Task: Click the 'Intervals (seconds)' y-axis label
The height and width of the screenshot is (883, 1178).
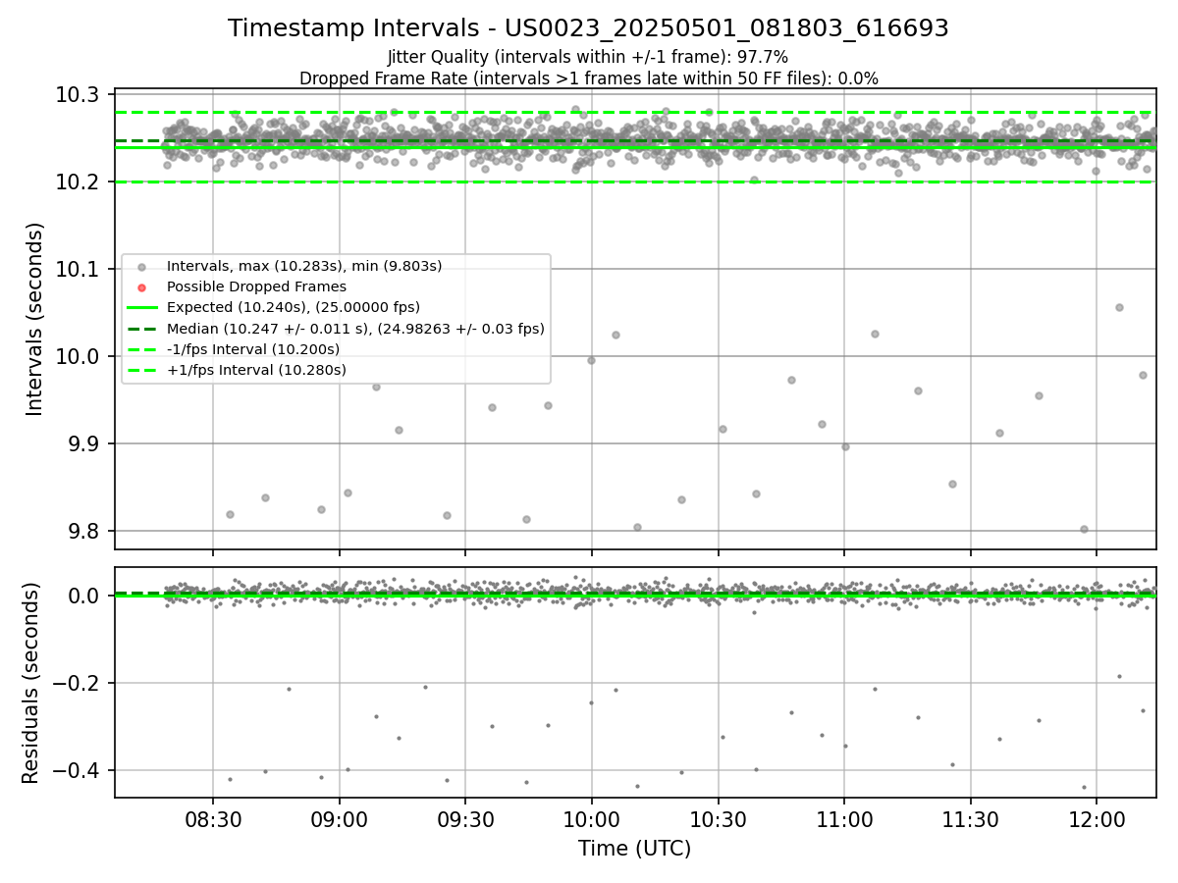Action: pyautogui.click(x=35, y=319)
